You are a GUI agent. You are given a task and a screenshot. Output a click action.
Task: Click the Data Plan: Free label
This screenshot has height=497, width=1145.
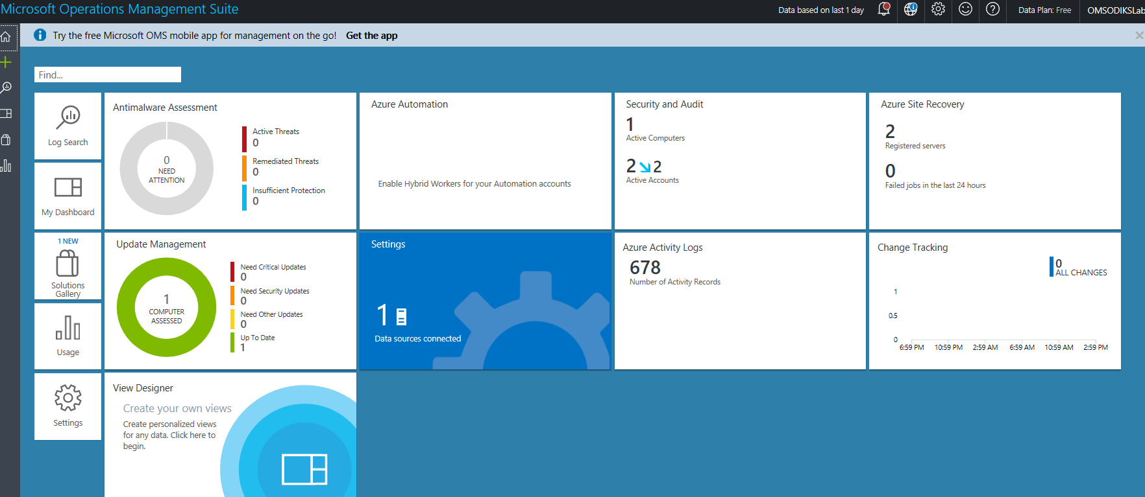1044,10
